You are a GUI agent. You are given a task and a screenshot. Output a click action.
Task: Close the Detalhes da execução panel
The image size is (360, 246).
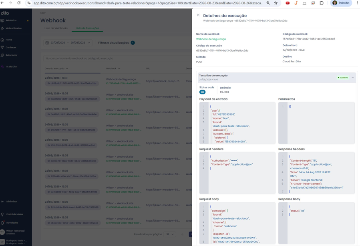click(198, 15)
